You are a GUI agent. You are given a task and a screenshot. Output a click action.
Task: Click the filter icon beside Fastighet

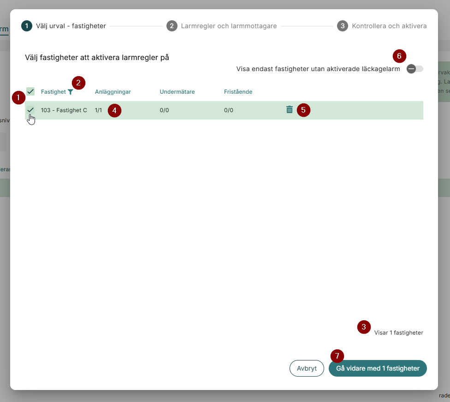click(x=70, y=92)
